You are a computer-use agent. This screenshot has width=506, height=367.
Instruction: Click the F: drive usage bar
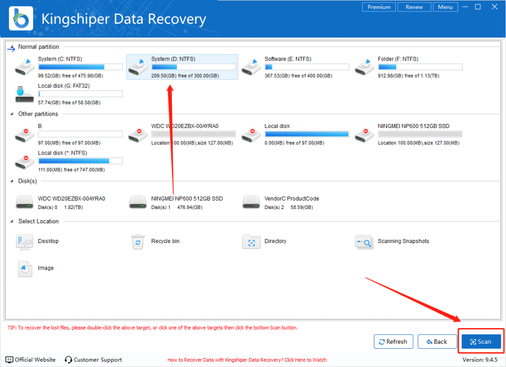[420, 67]
